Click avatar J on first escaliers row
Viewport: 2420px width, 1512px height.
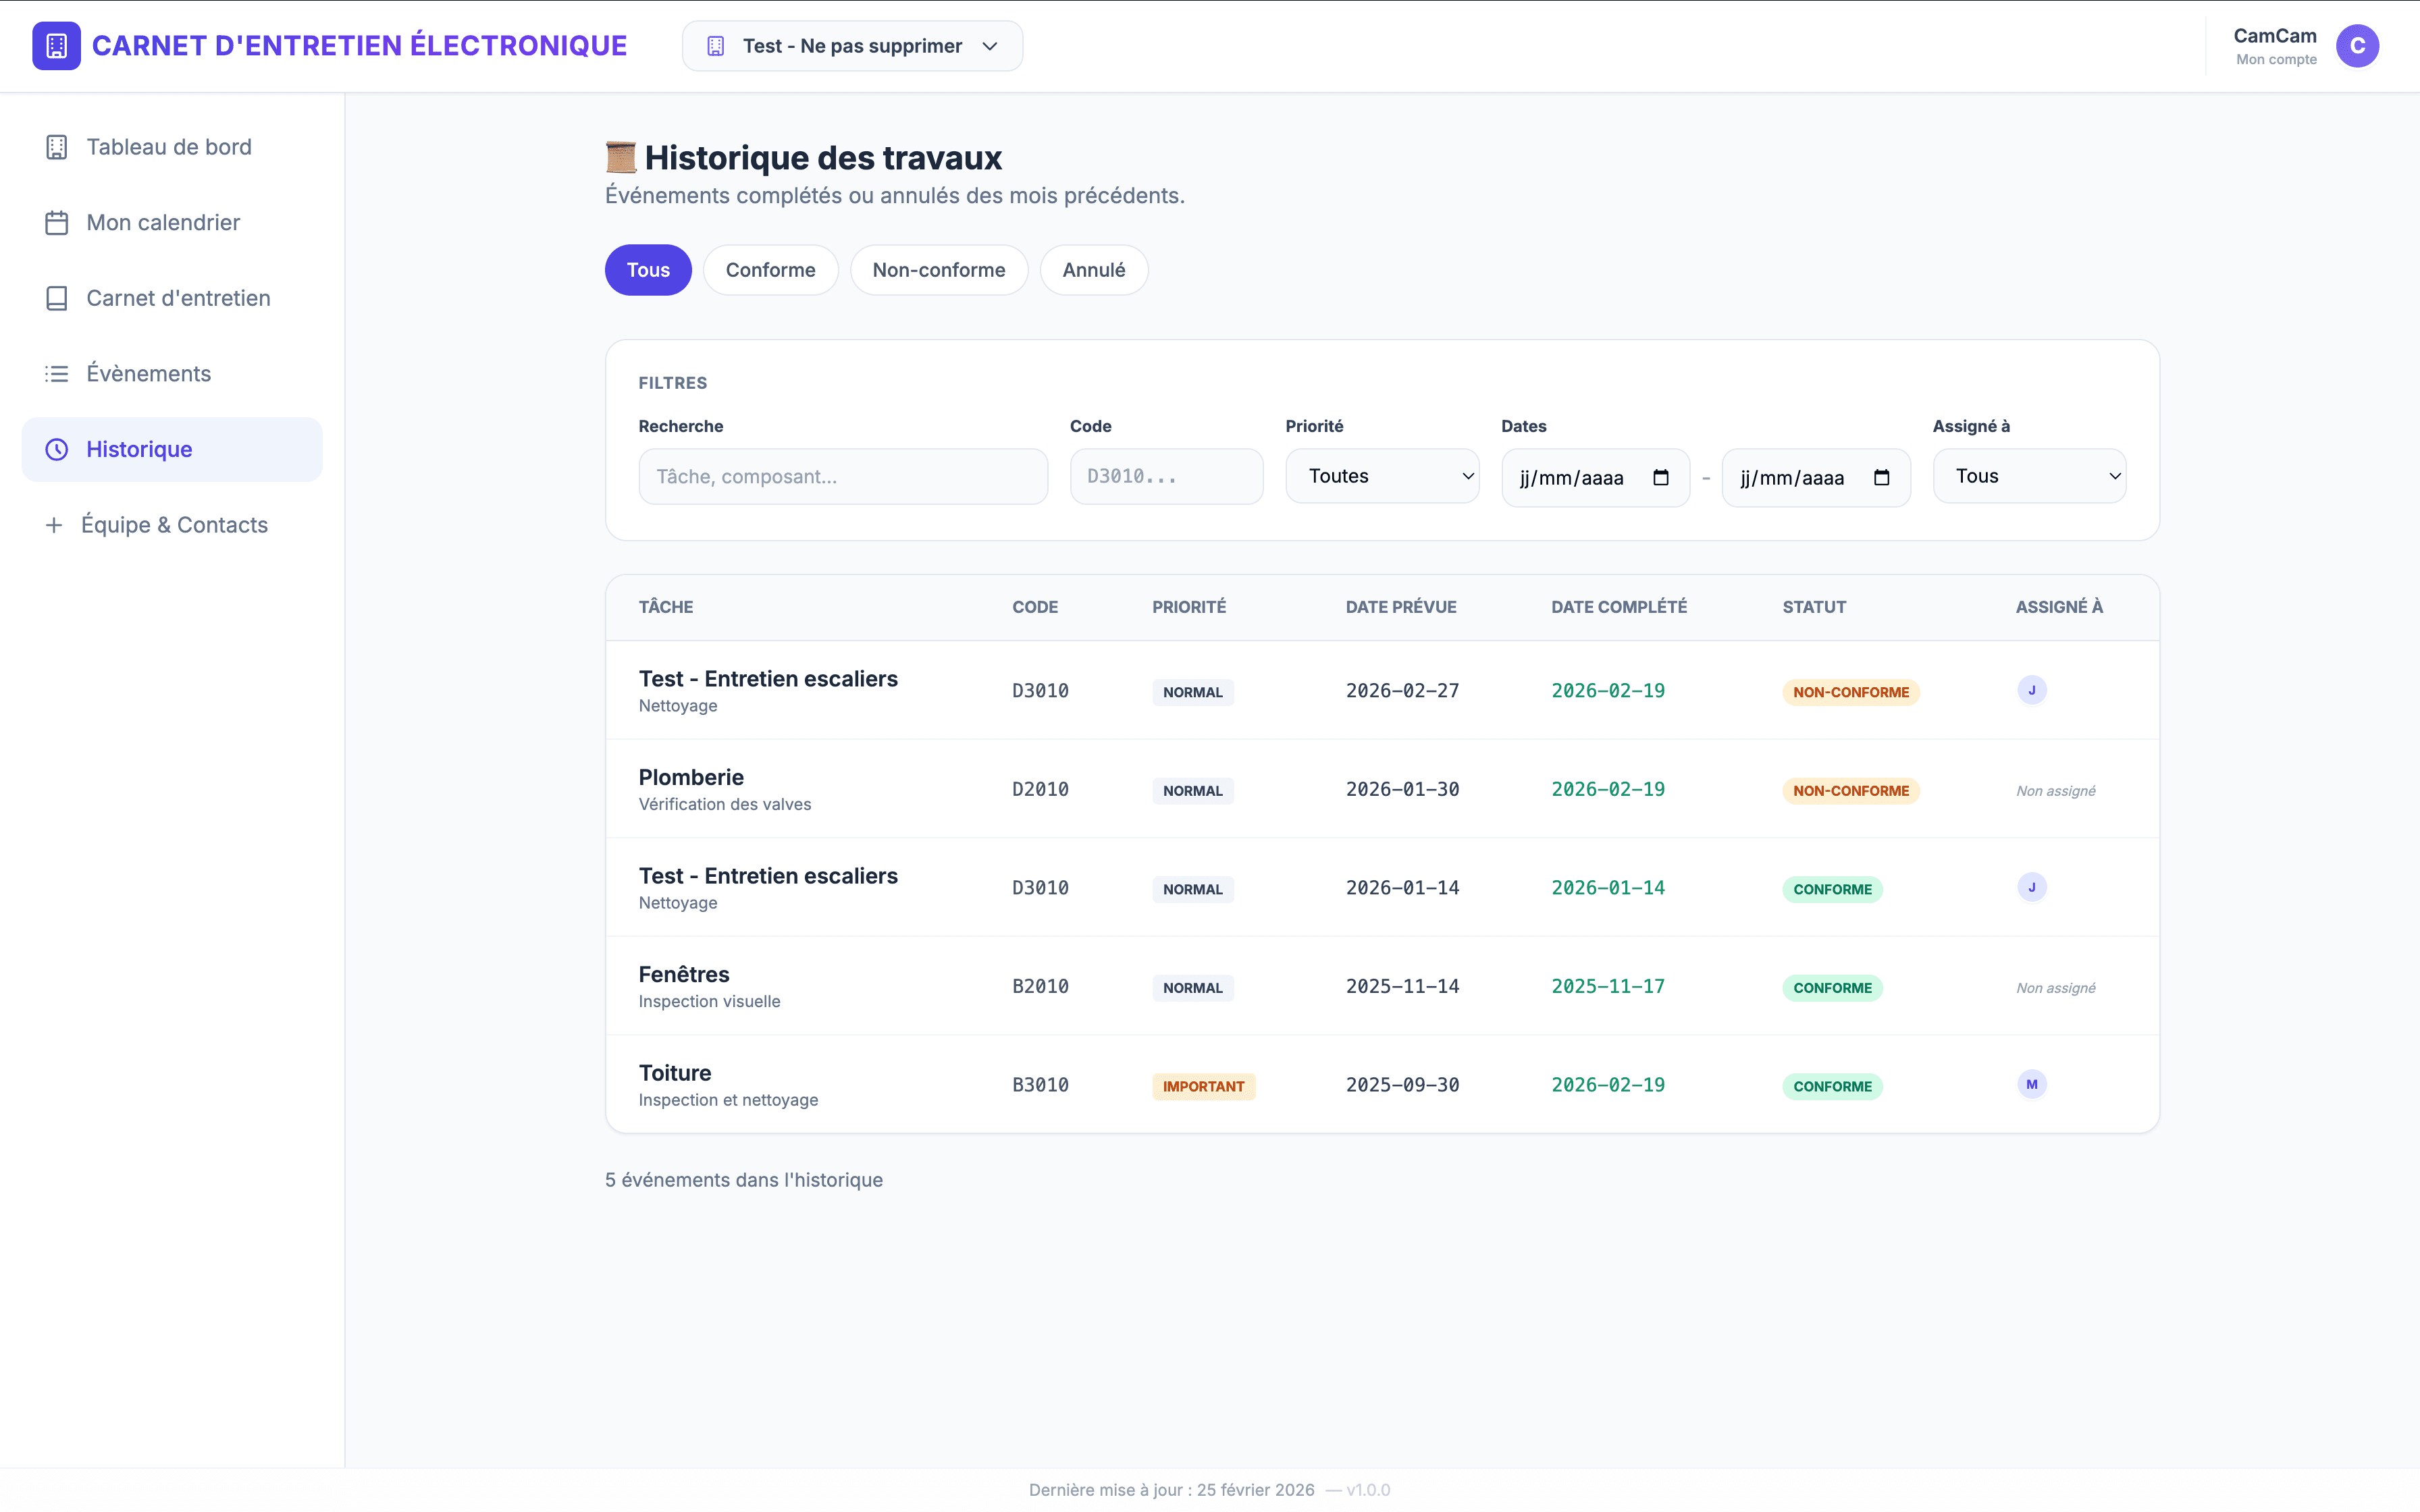click(x=2031, y=690)
